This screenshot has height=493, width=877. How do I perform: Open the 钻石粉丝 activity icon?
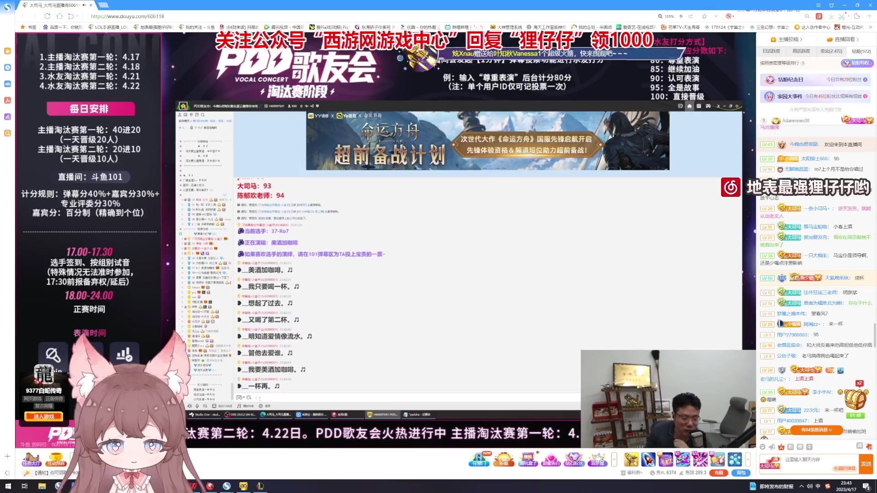pyautogui.click(x=574, y=459)
